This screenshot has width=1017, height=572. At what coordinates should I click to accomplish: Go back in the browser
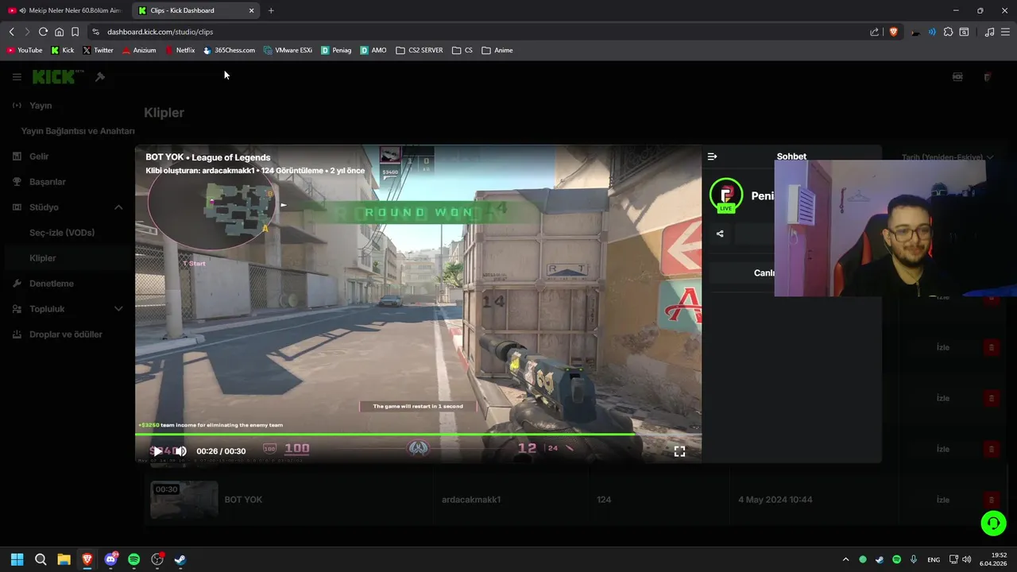12,32
